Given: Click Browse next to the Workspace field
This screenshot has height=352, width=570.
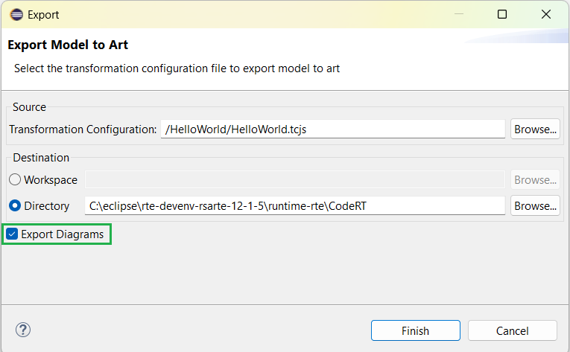Looking at the screenshot, I should pyautogui.click(x=535, y=180).
